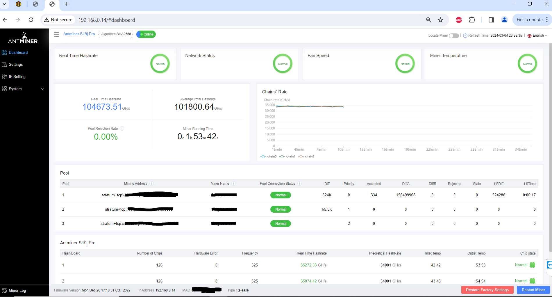Click the 0.00% pool rejection rate value
This screenshot has height=297, width=552.
[106, 137]
